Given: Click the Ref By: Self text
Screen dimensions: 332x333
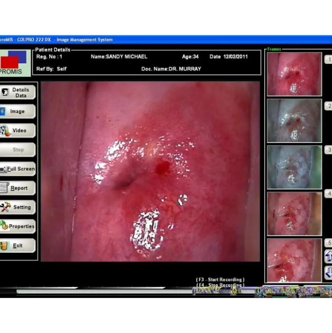Looking at the screenshot, I should [52, 69].
